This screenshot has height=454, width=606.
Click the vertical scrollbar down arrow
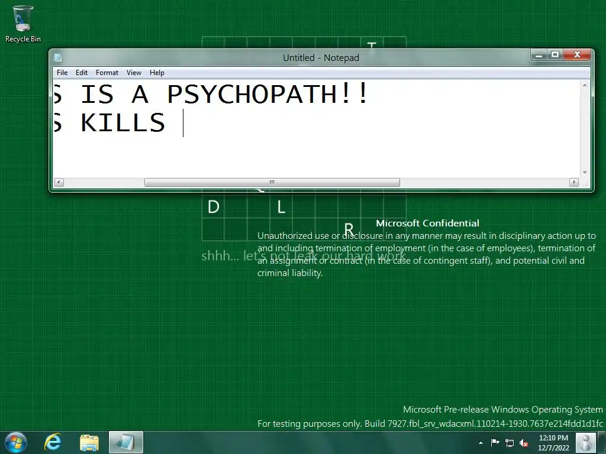coord(585,173)
